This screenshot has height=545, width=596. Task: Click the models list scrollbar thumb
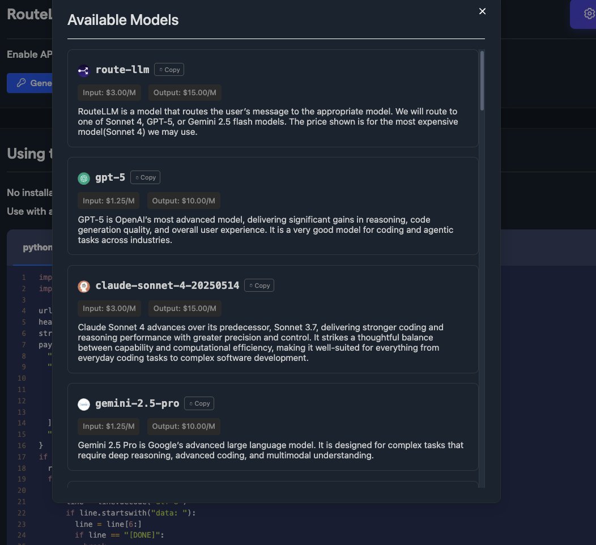click(482, 80)
